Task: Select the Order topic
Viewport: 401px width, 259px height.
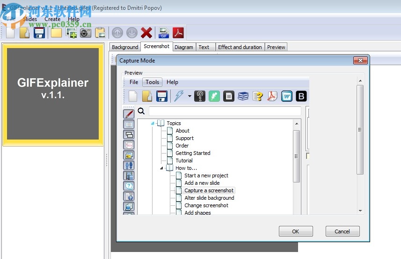Action: 182,146
